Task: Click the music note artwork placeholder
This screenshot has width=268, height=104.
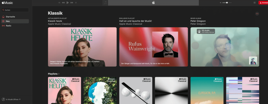Action: [105, 3]
